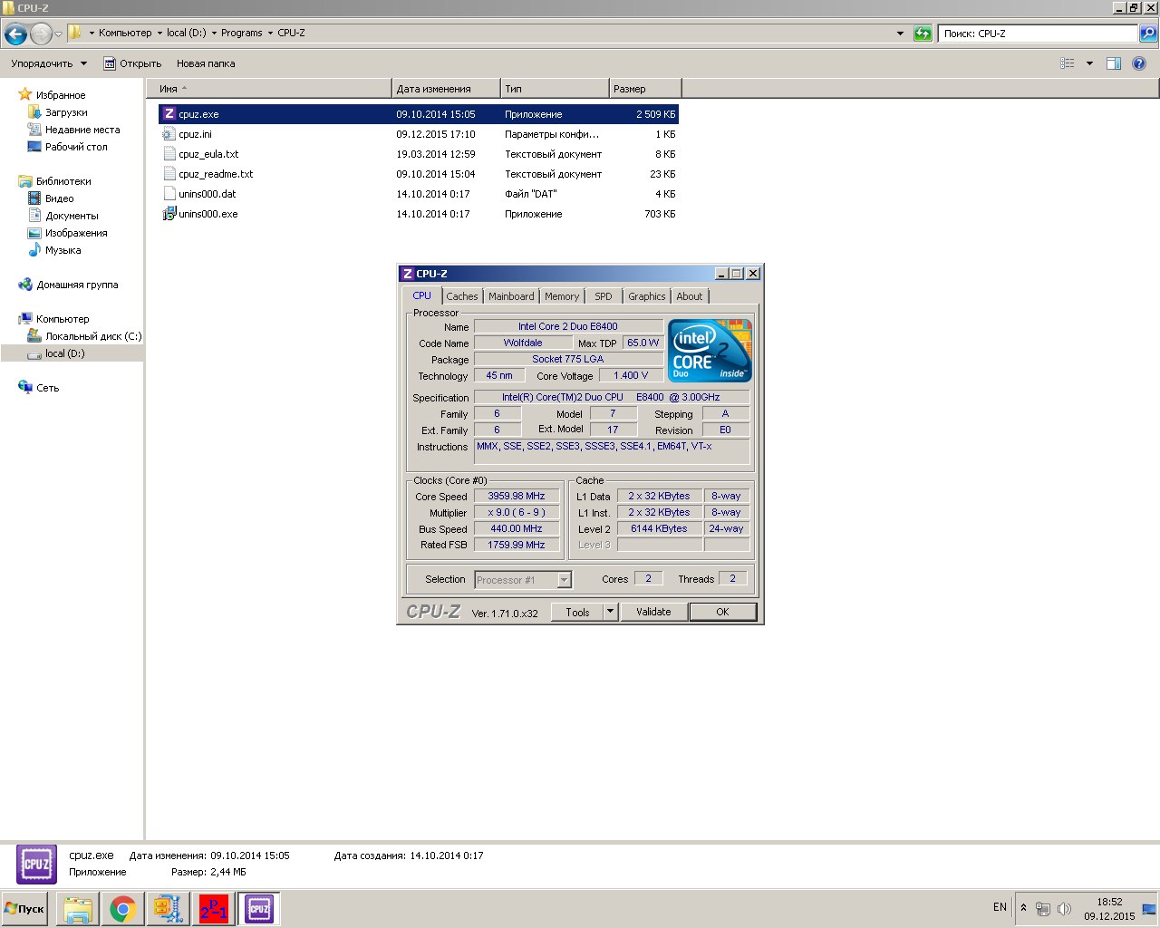1160x928 pixels.
Task: Click the EN language indicator
Action: click(x=1000, y=907)
